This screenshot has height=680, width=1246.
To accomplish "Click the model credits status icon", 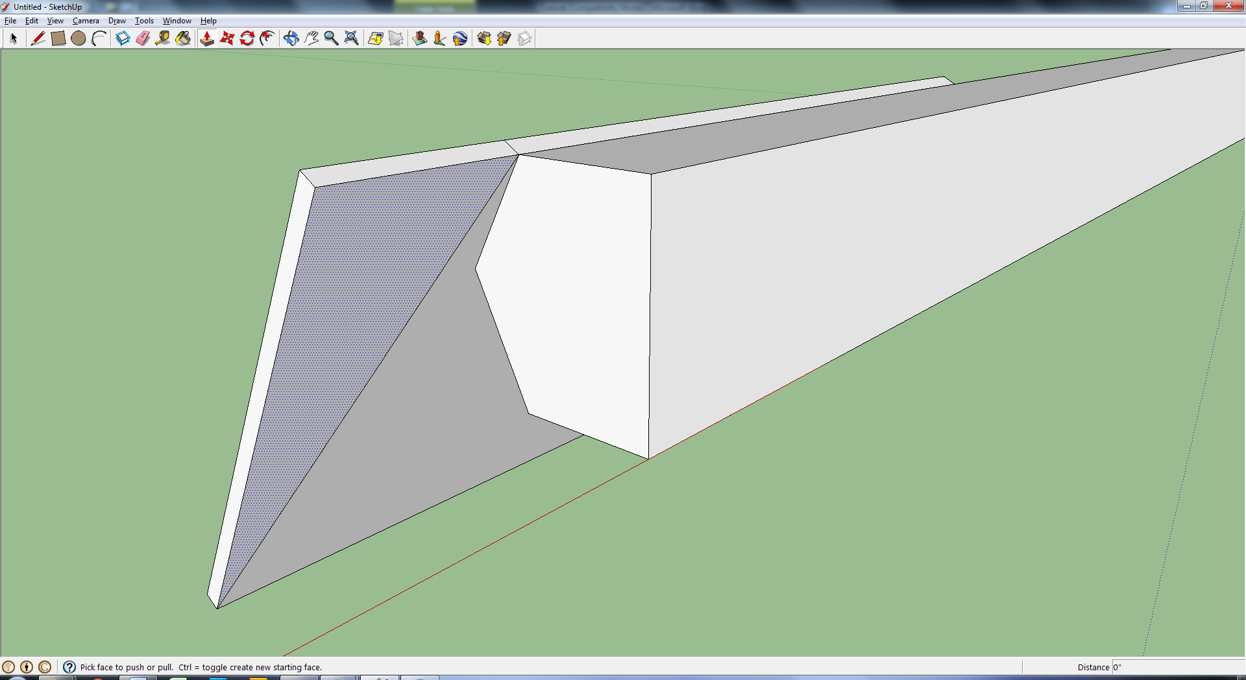I will (27, 667).
